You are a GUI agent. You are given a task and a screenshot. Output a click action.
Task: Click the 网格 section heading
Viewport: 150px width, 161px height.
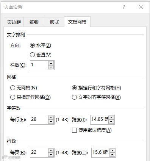[x=11, y=77]
